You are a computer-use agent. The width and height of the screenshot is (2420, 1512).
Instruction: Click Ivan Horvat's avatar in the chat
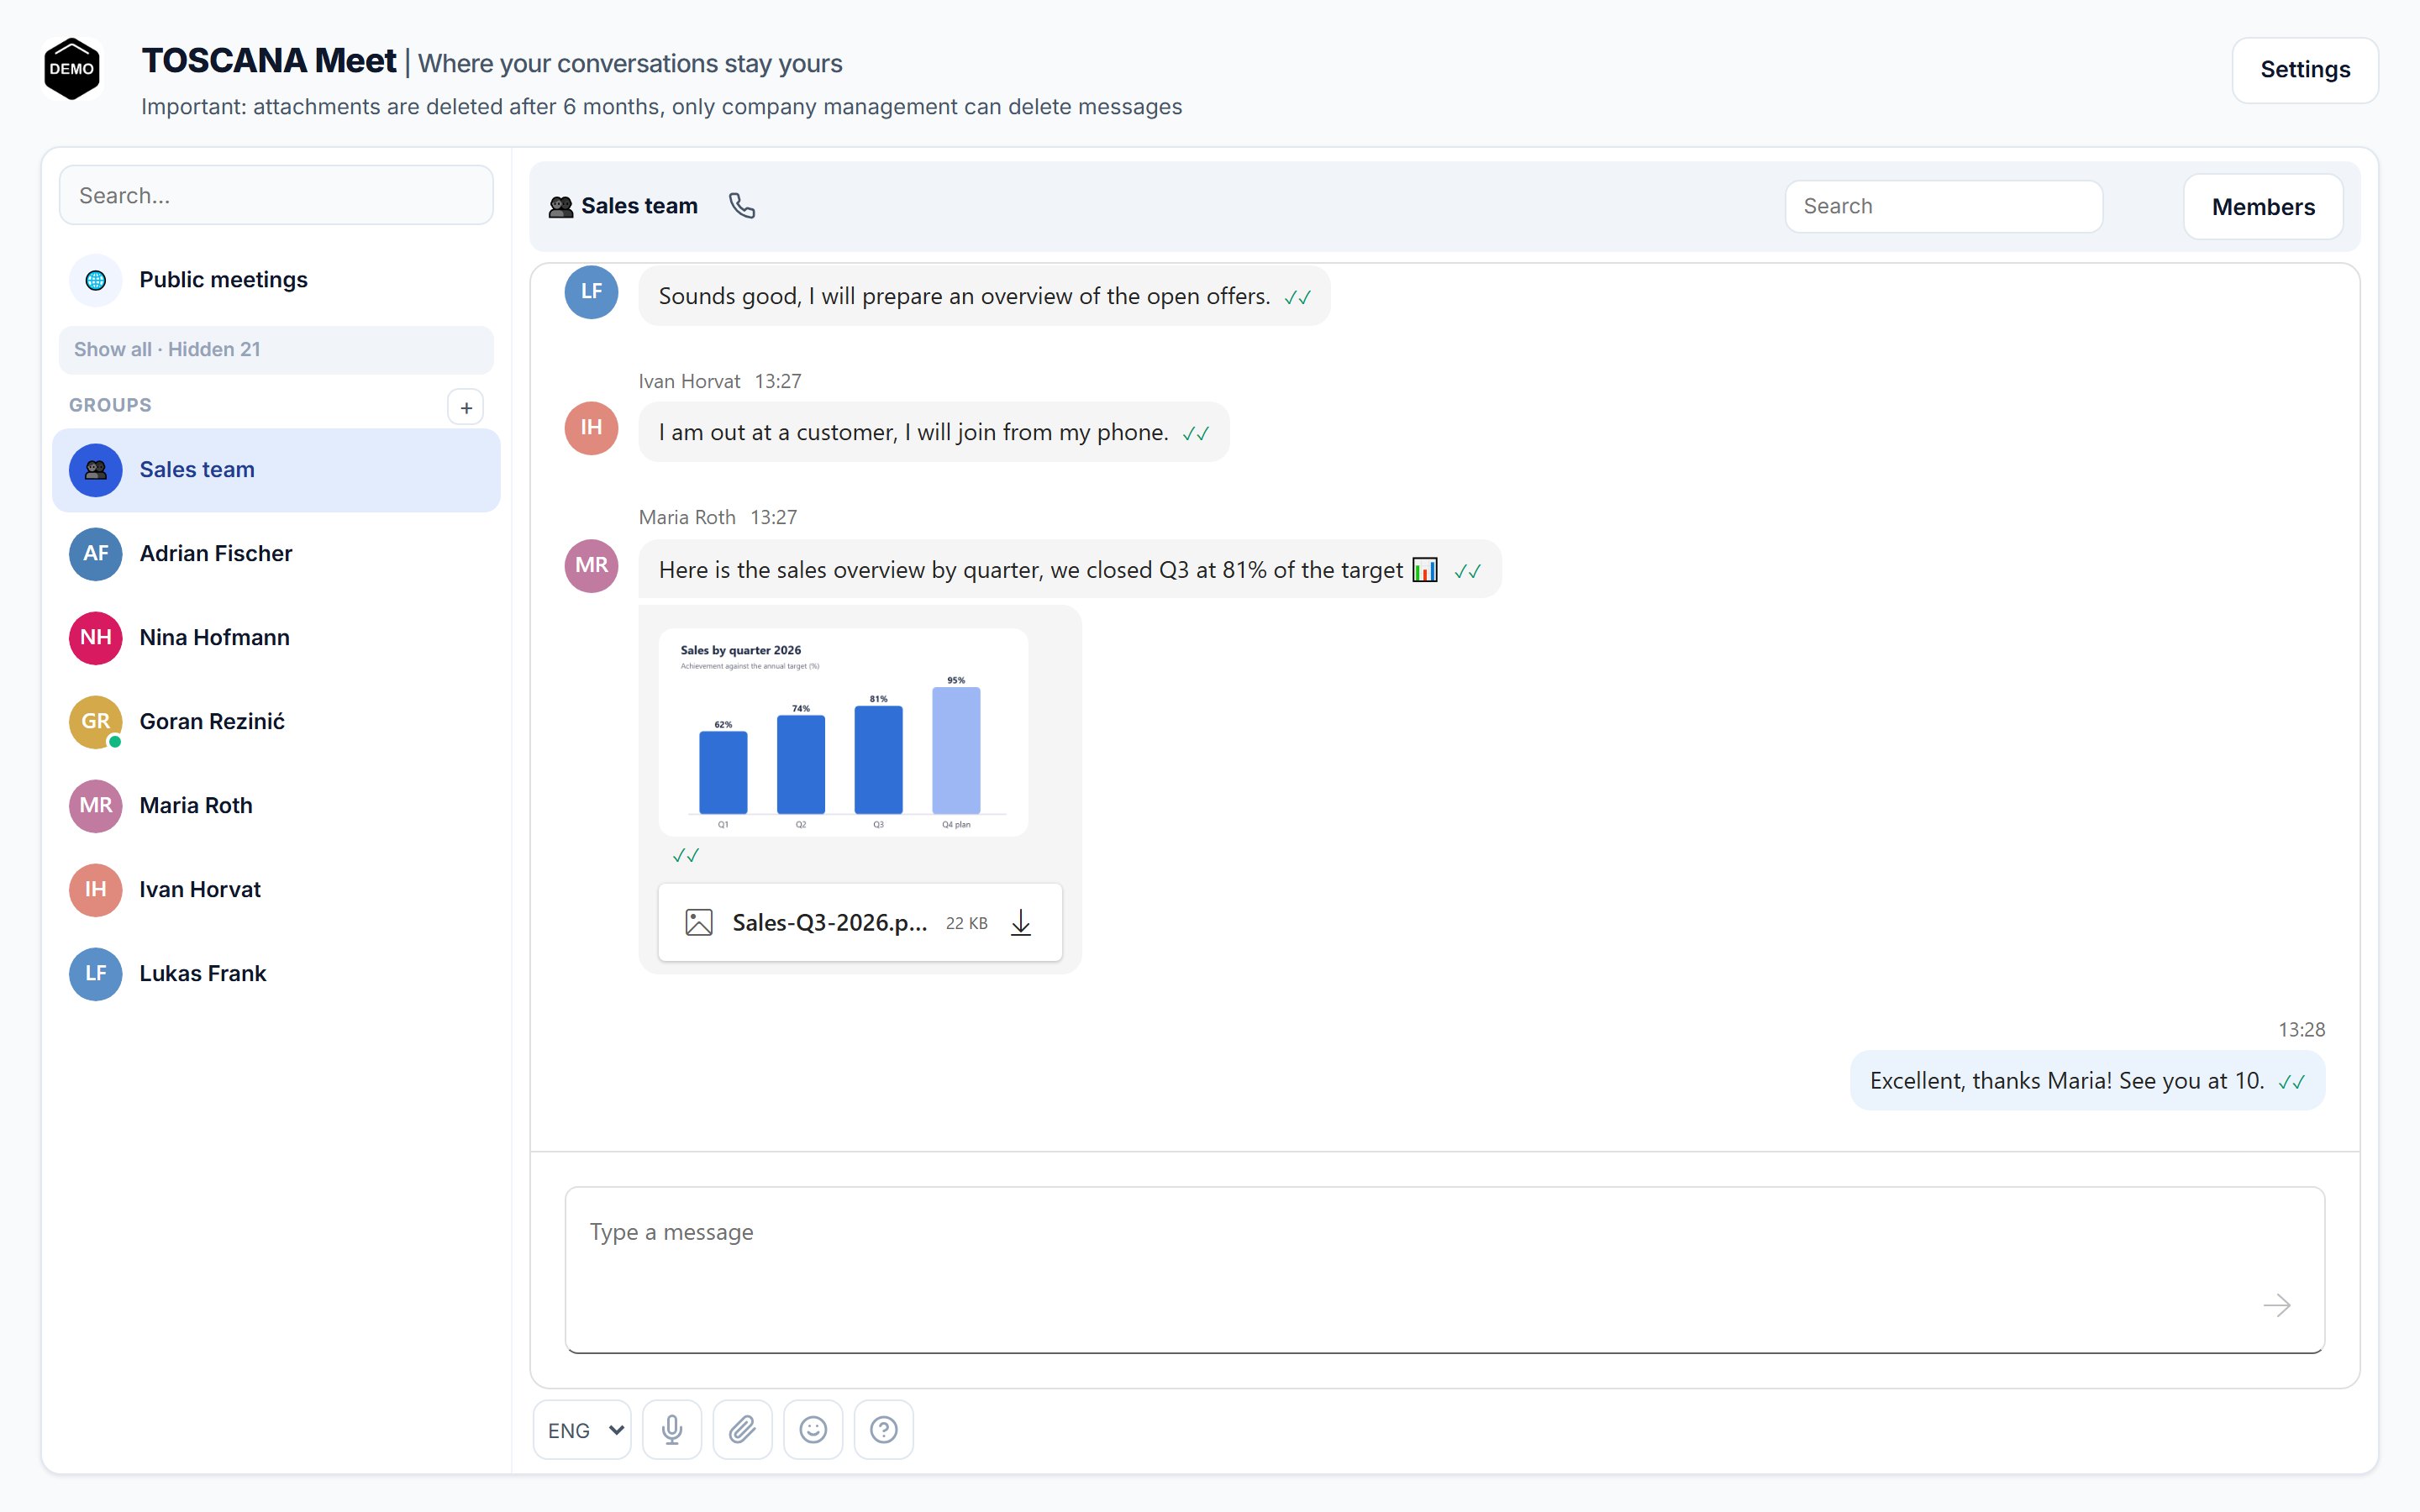(592, 428)
